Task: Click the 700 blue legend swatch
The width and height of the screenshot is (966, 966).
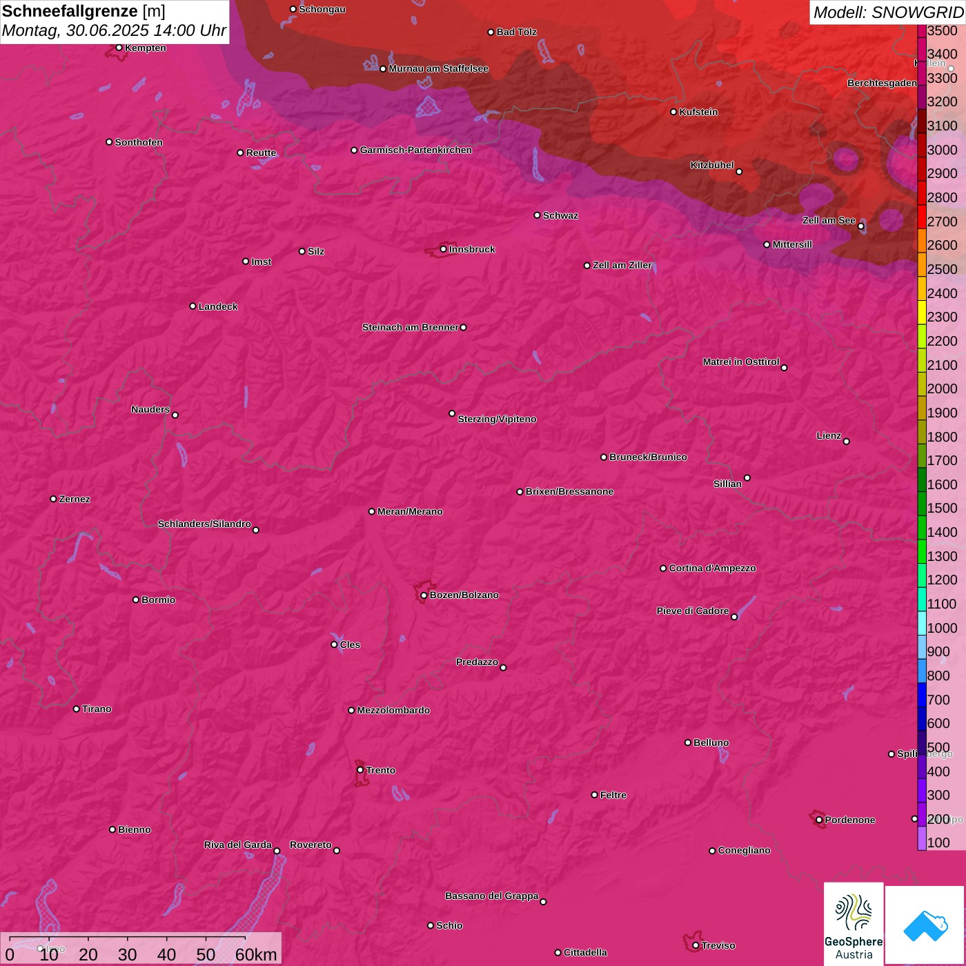Action: [922, 694]
